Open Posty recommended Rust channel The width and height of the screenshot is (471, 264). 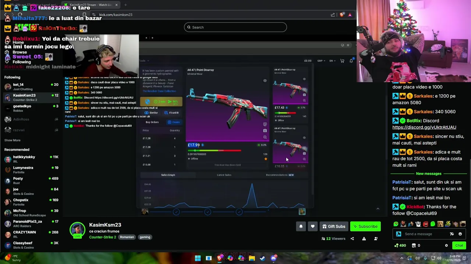31,180
